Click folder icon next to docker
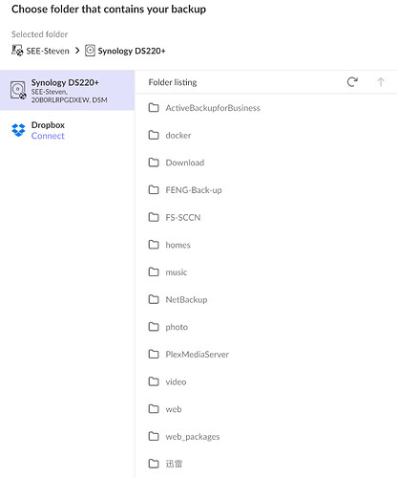This screenshot has width=397, height=478. [154, 135]
